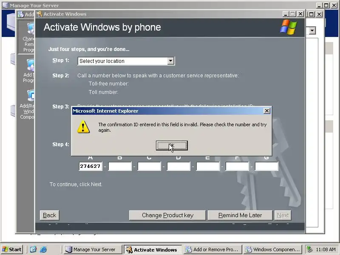Open dropdown arrow in the background window right side

point(312,31)
